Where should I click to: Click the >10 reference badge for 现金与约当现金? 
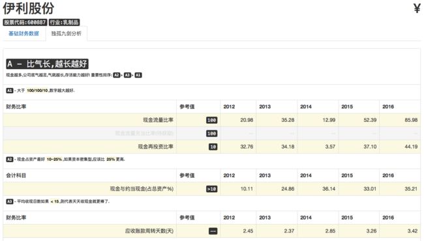click(x=211, y=189)
